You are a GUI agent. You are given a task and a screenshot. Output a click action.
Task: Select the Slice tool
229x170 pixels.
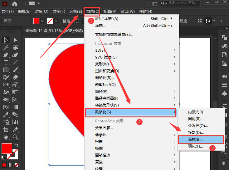click(15, 130)
